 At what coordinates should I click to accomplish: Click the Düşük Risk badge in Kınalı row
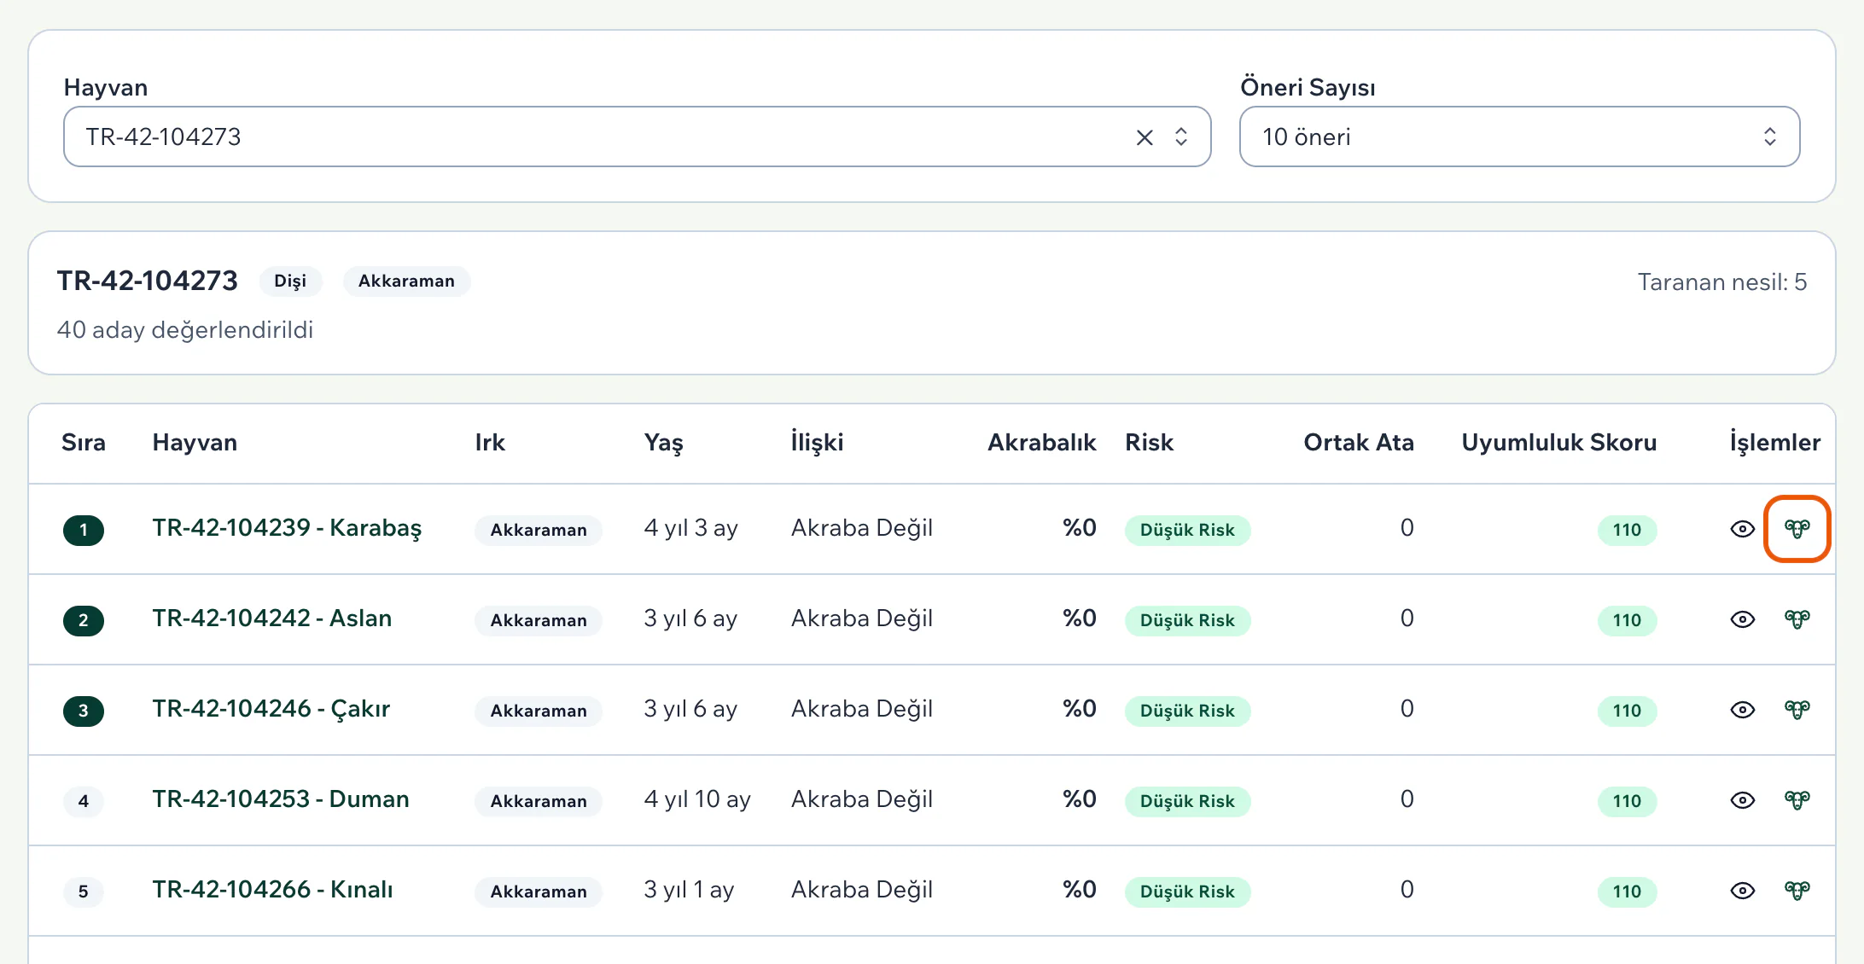[x=1187, y=891]
